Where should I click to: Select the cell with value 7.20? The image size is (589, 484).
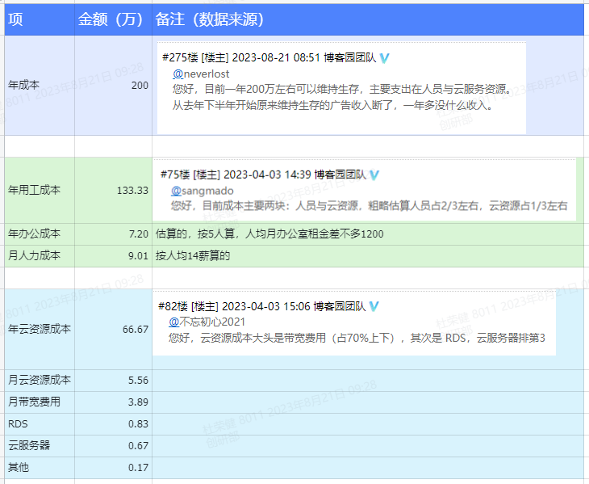point(114,234)
